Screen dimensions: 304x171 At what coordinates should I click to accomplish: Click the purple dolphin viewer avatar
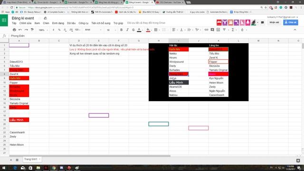click(x=237, y=22)
